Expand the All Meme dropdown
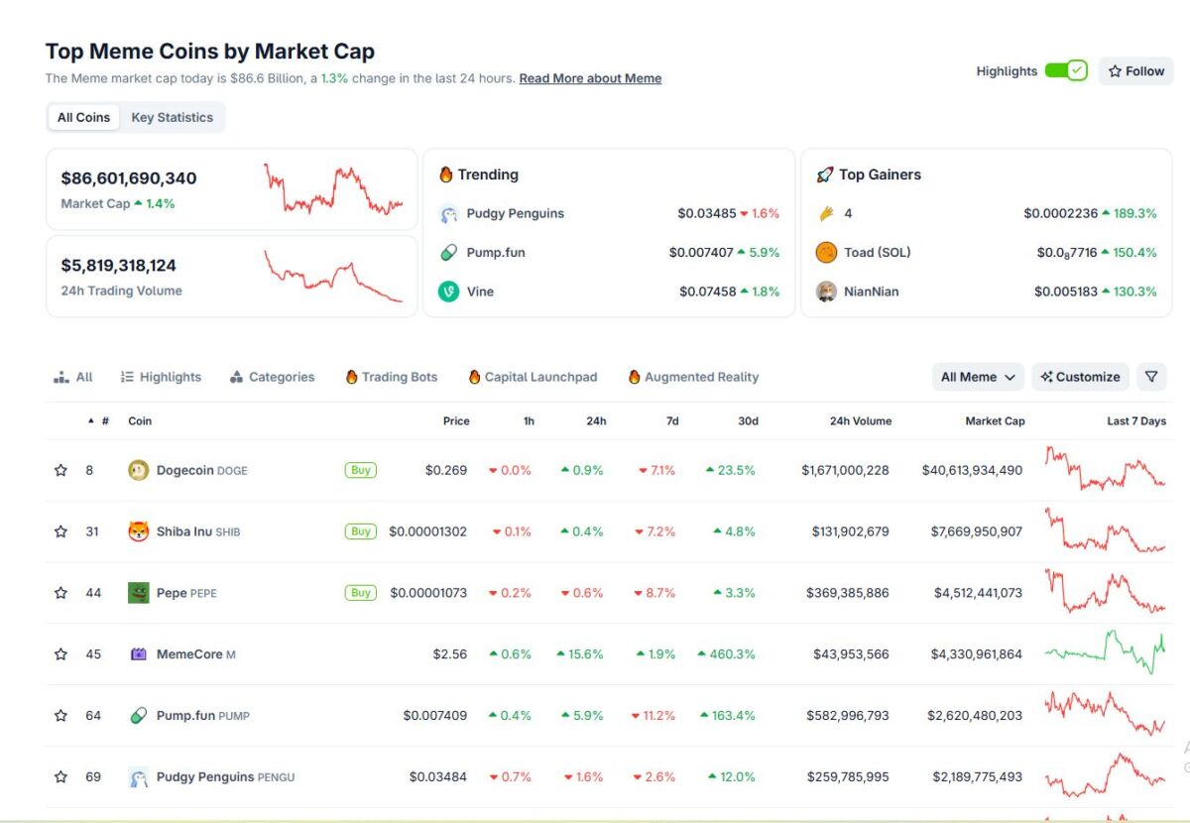This screenshot has height=823, width=1190. click(x=978, y=377)
